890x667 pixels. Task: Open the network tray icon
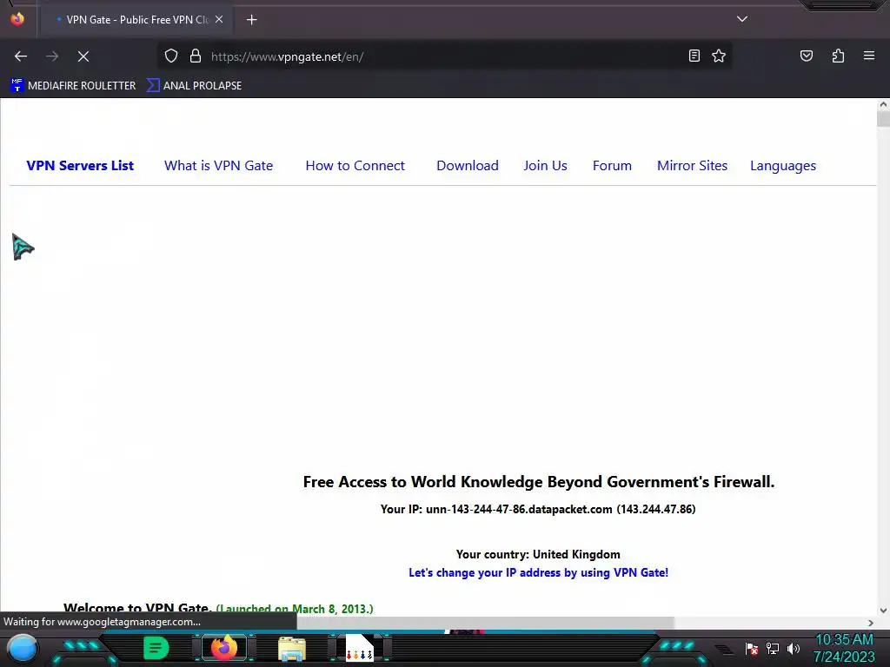(x=773, y=648)
